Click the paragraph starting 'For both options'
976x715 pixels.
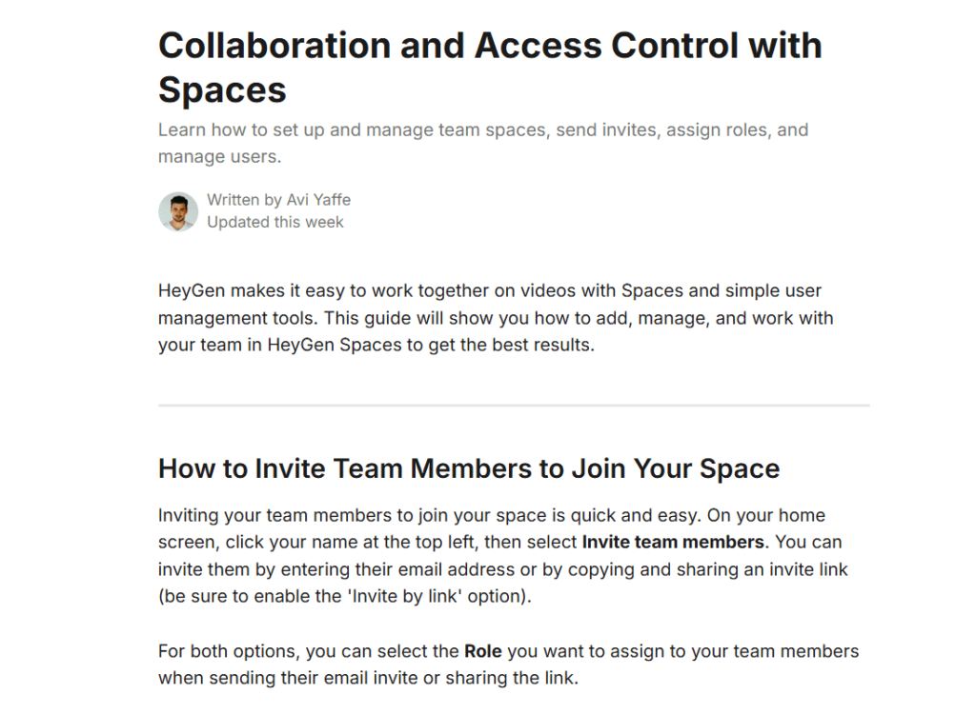click(508, 665)
